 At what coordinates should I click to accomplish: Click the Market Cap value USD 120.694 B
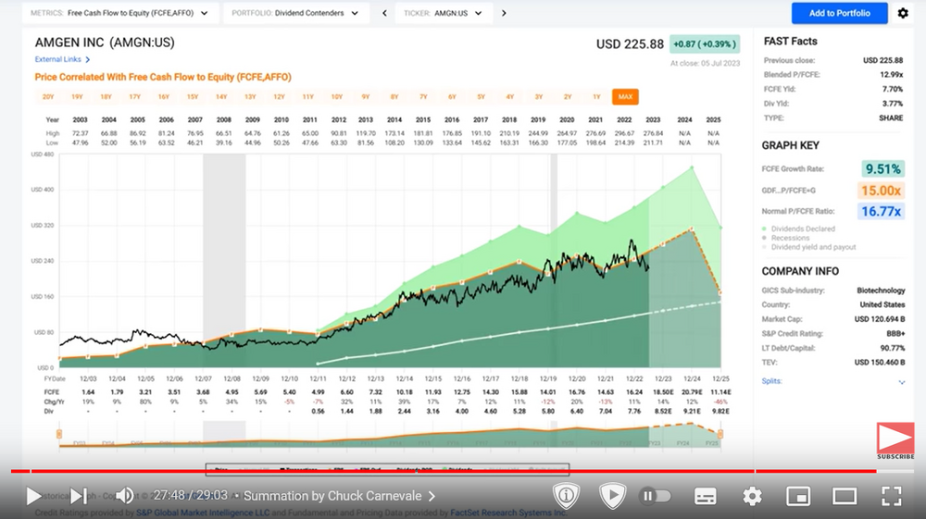point(880,319)
